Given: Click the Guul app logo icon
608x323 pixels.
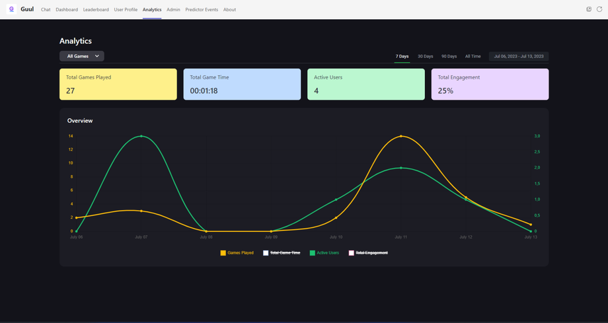Looking at the screenshot, I should click(12, 9).
